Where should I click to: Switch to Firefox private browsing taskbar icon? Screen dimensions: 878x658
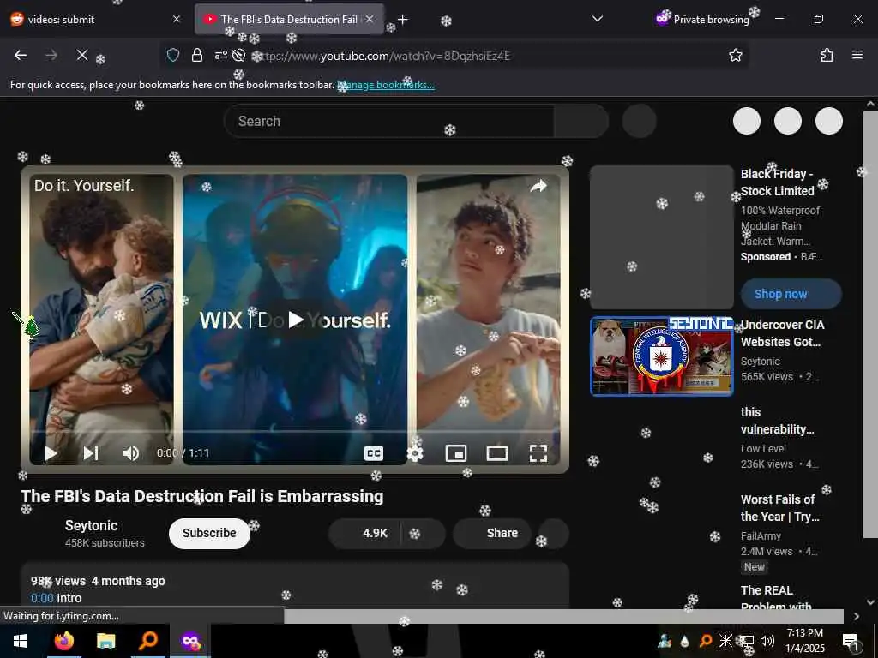pyautogui.click(x=190, y=641)
